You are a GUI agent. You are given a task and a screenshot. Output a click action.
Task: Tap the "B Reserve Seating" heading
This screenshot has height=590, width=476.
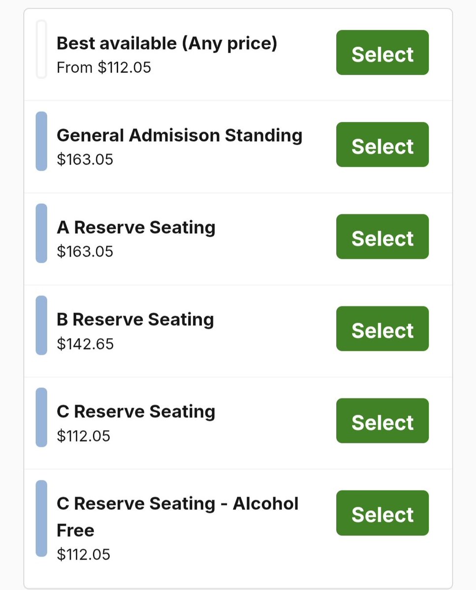[x=135, y=320]
